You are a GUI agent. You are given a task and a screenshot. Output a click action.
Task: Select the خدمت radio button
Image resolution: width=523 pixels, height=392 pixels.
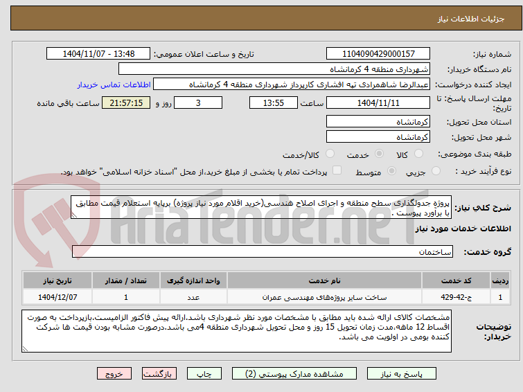(379, 154)
